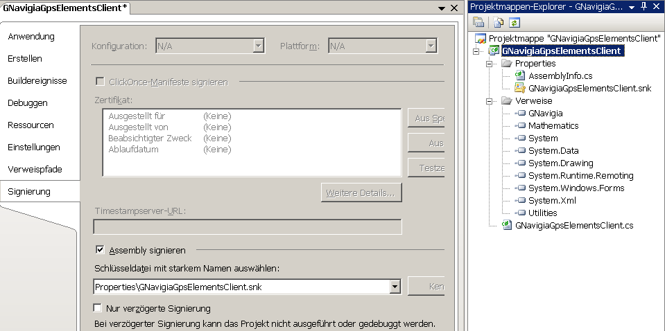Select the Projektmappe "GNavigiaGpsElementsClient" label
This screenshot has height=331, width=665.
(575, 39)
